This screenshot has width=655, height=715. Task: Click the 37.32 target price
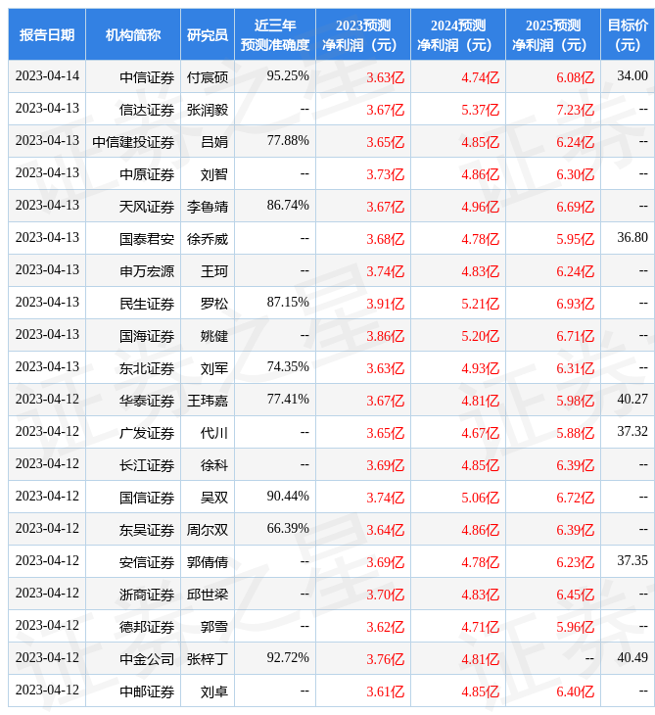(632, 431)
